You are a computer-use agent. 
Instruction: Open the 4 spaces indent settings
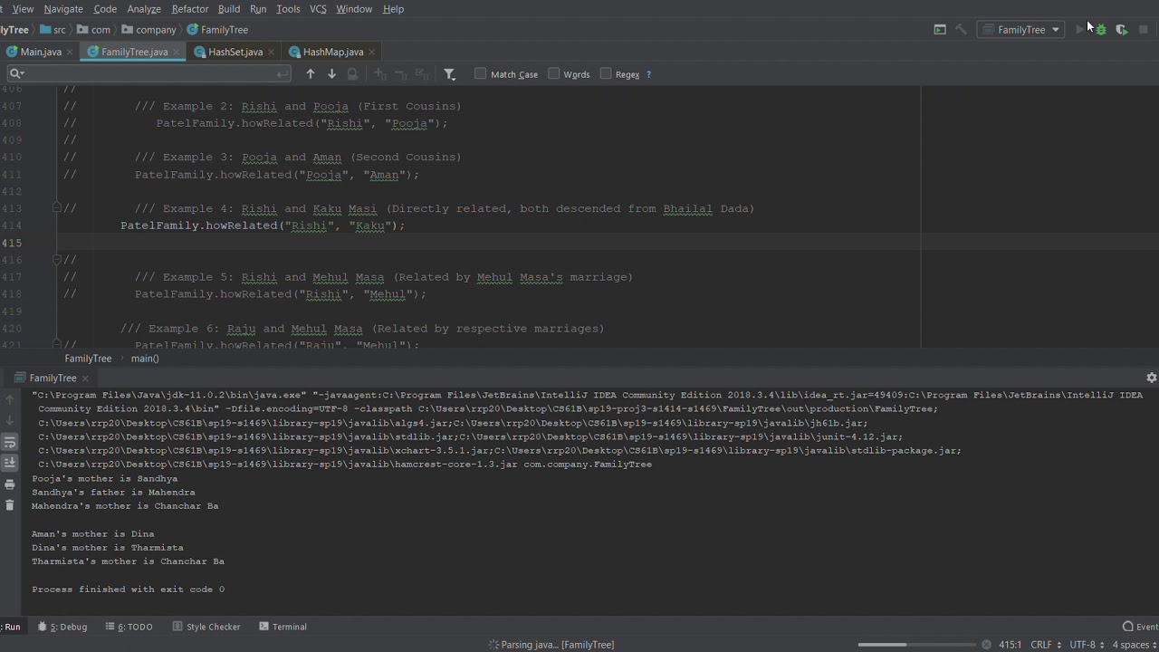click(1135, 645)
